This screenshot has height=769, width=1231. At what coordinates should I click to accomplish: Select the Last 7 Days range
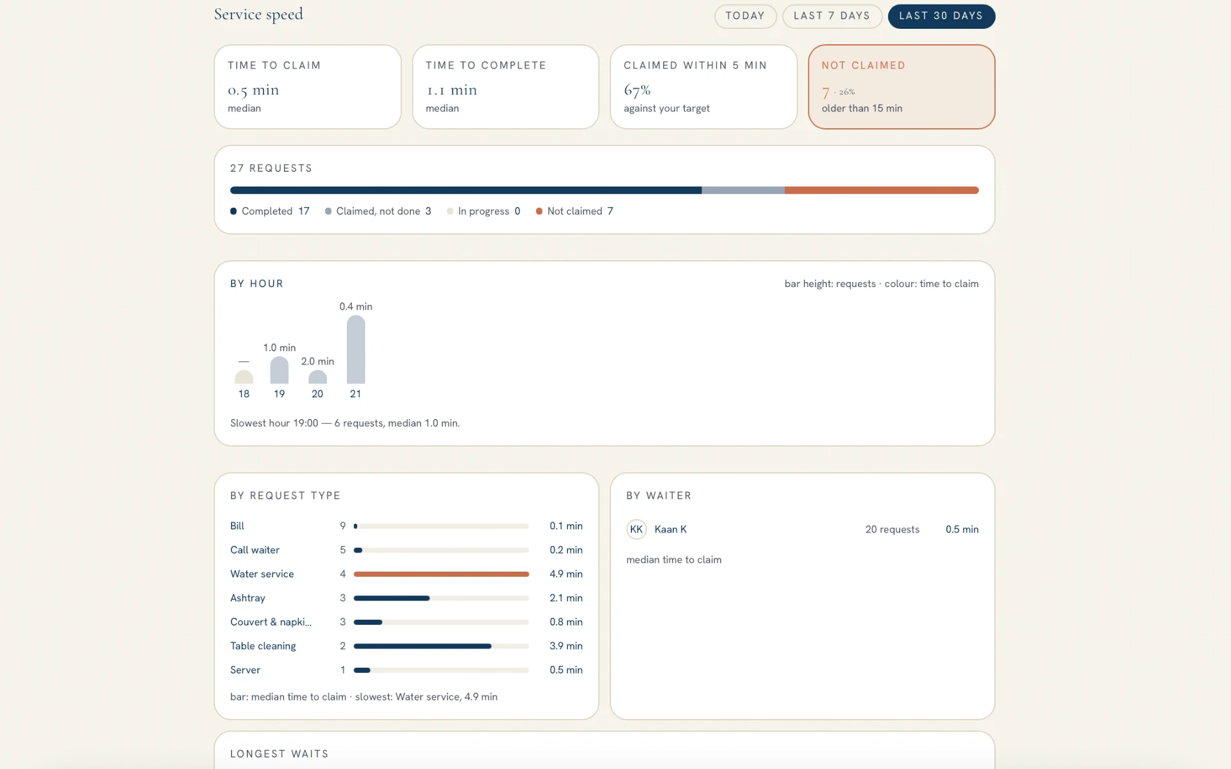click(832, 16)
